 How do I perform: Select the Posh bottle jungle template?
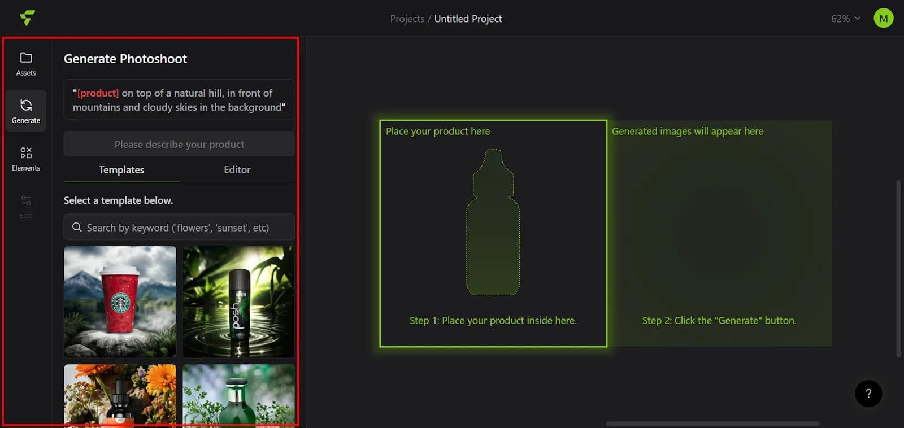tap(238, 302)
